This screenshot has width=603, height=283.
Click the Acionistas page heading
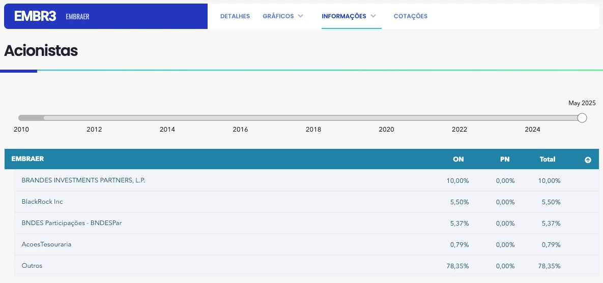[x=41, y=50]
